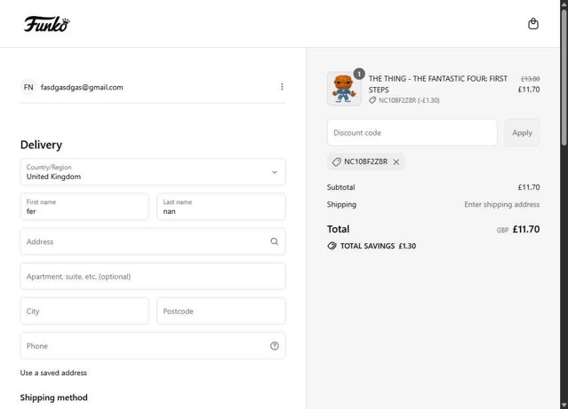The width and height of the screenshot is (568, 409).
Task: Click the address search magnifier icon
Action: (275, 241)
